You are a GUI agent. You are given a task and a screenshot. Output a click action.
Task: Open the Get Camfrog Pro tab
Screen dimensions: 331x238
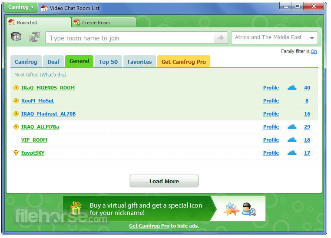pyautogui.click(x=183, y=62)
